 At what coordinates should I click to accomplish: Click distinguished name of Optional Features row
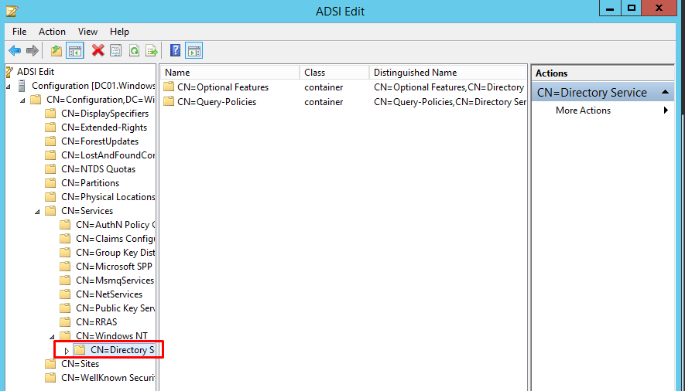pos(449,87)
